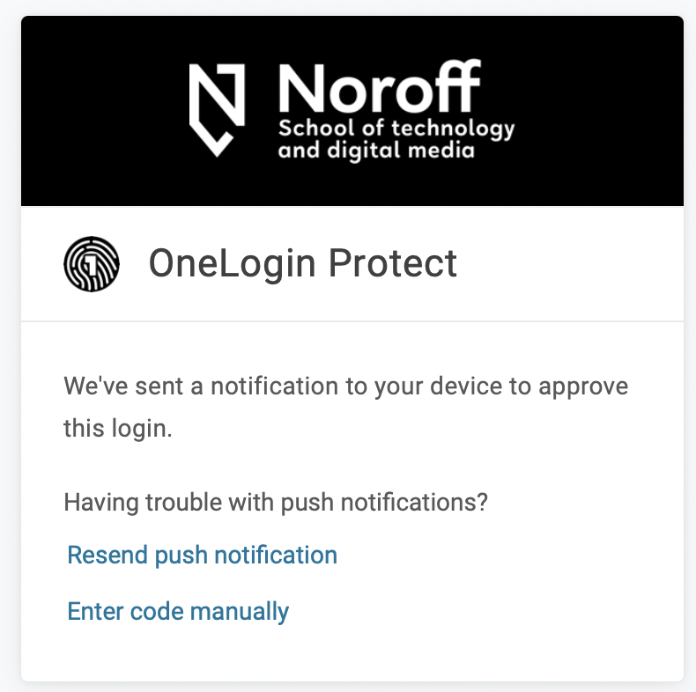Click the OneLogin Protect fingerprint icon

92,264
